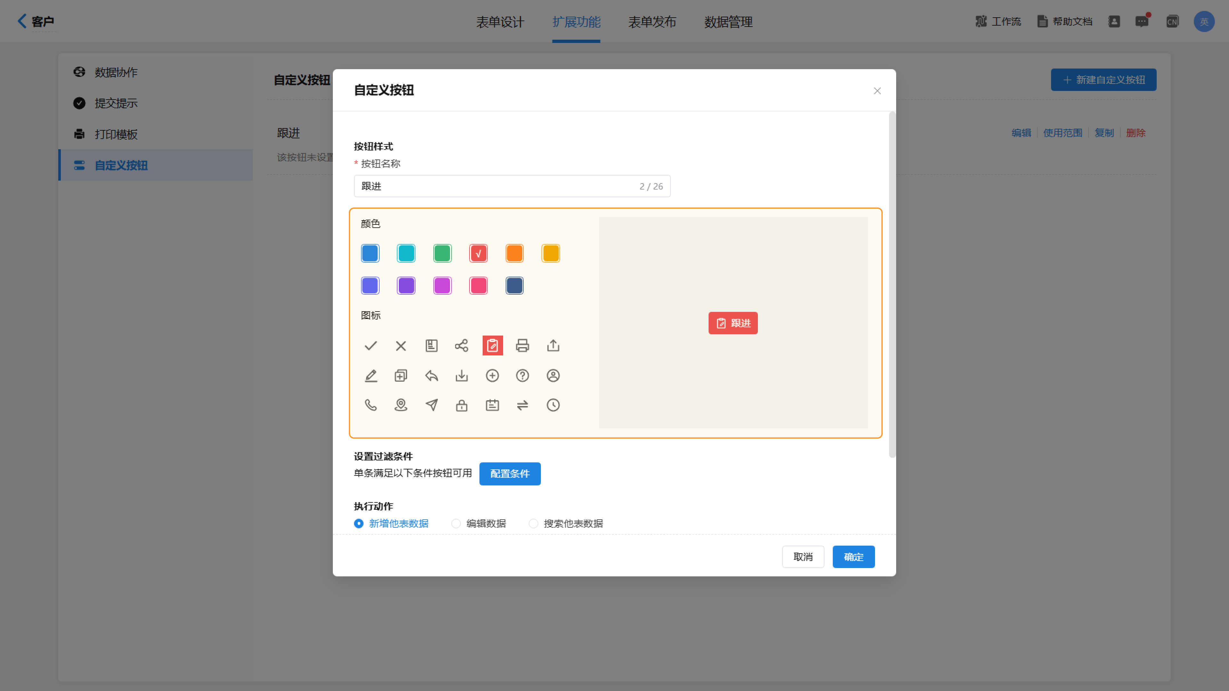Image resolution: width=1229 pixels, height=691 pixels.
Task: Choose the download arrow icon
Action: click(x=461, y=376)
